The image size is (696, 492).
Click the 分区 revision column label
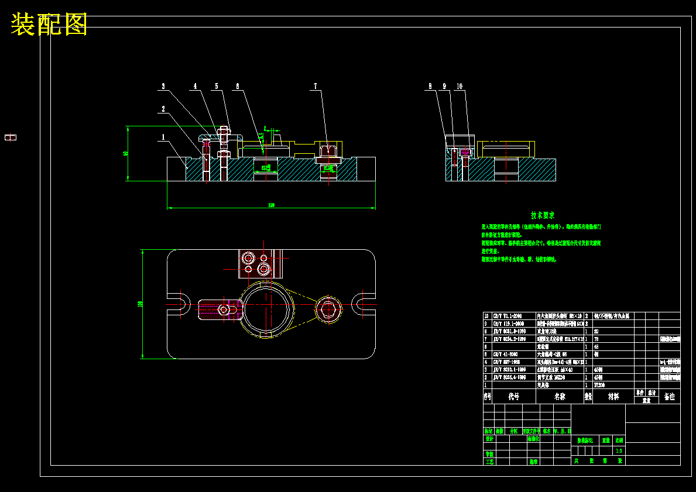point(513,431)
